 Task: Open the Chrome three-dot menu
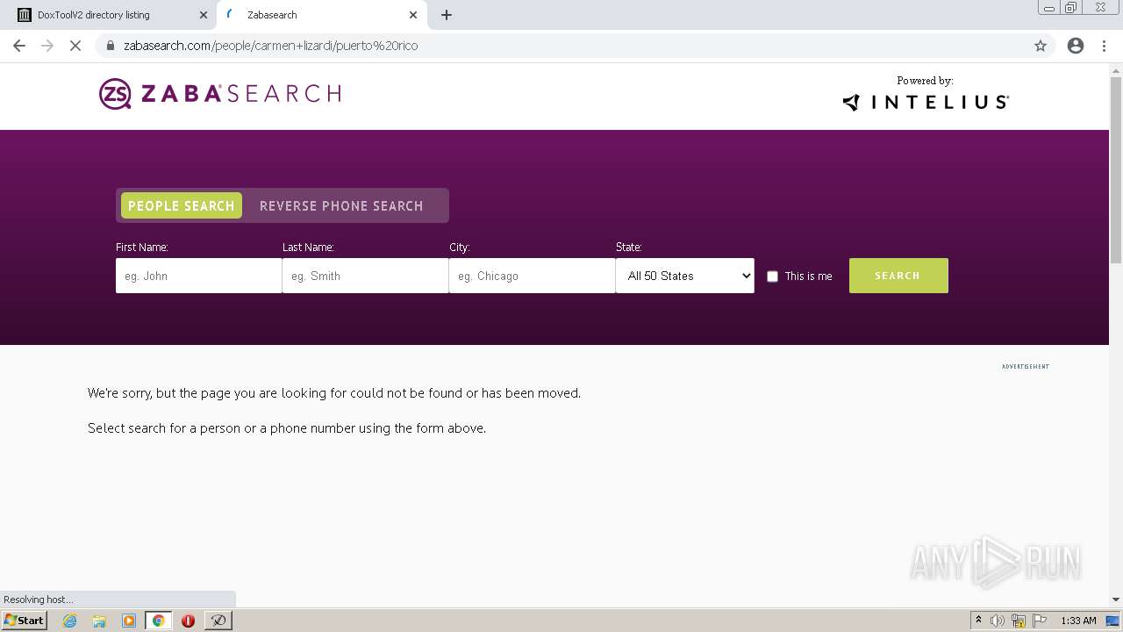pos(1105,46)
